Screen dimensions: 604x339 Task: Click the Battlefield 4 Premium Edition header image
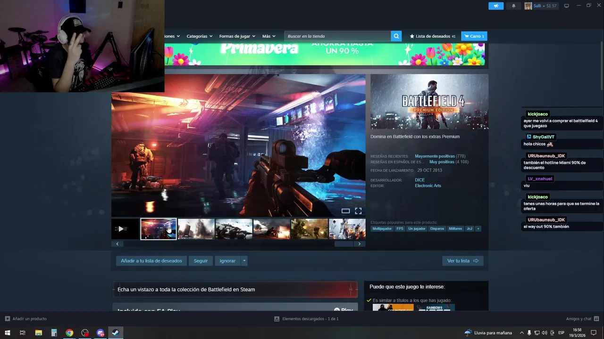pyautogui.click(x=429, y=102)
